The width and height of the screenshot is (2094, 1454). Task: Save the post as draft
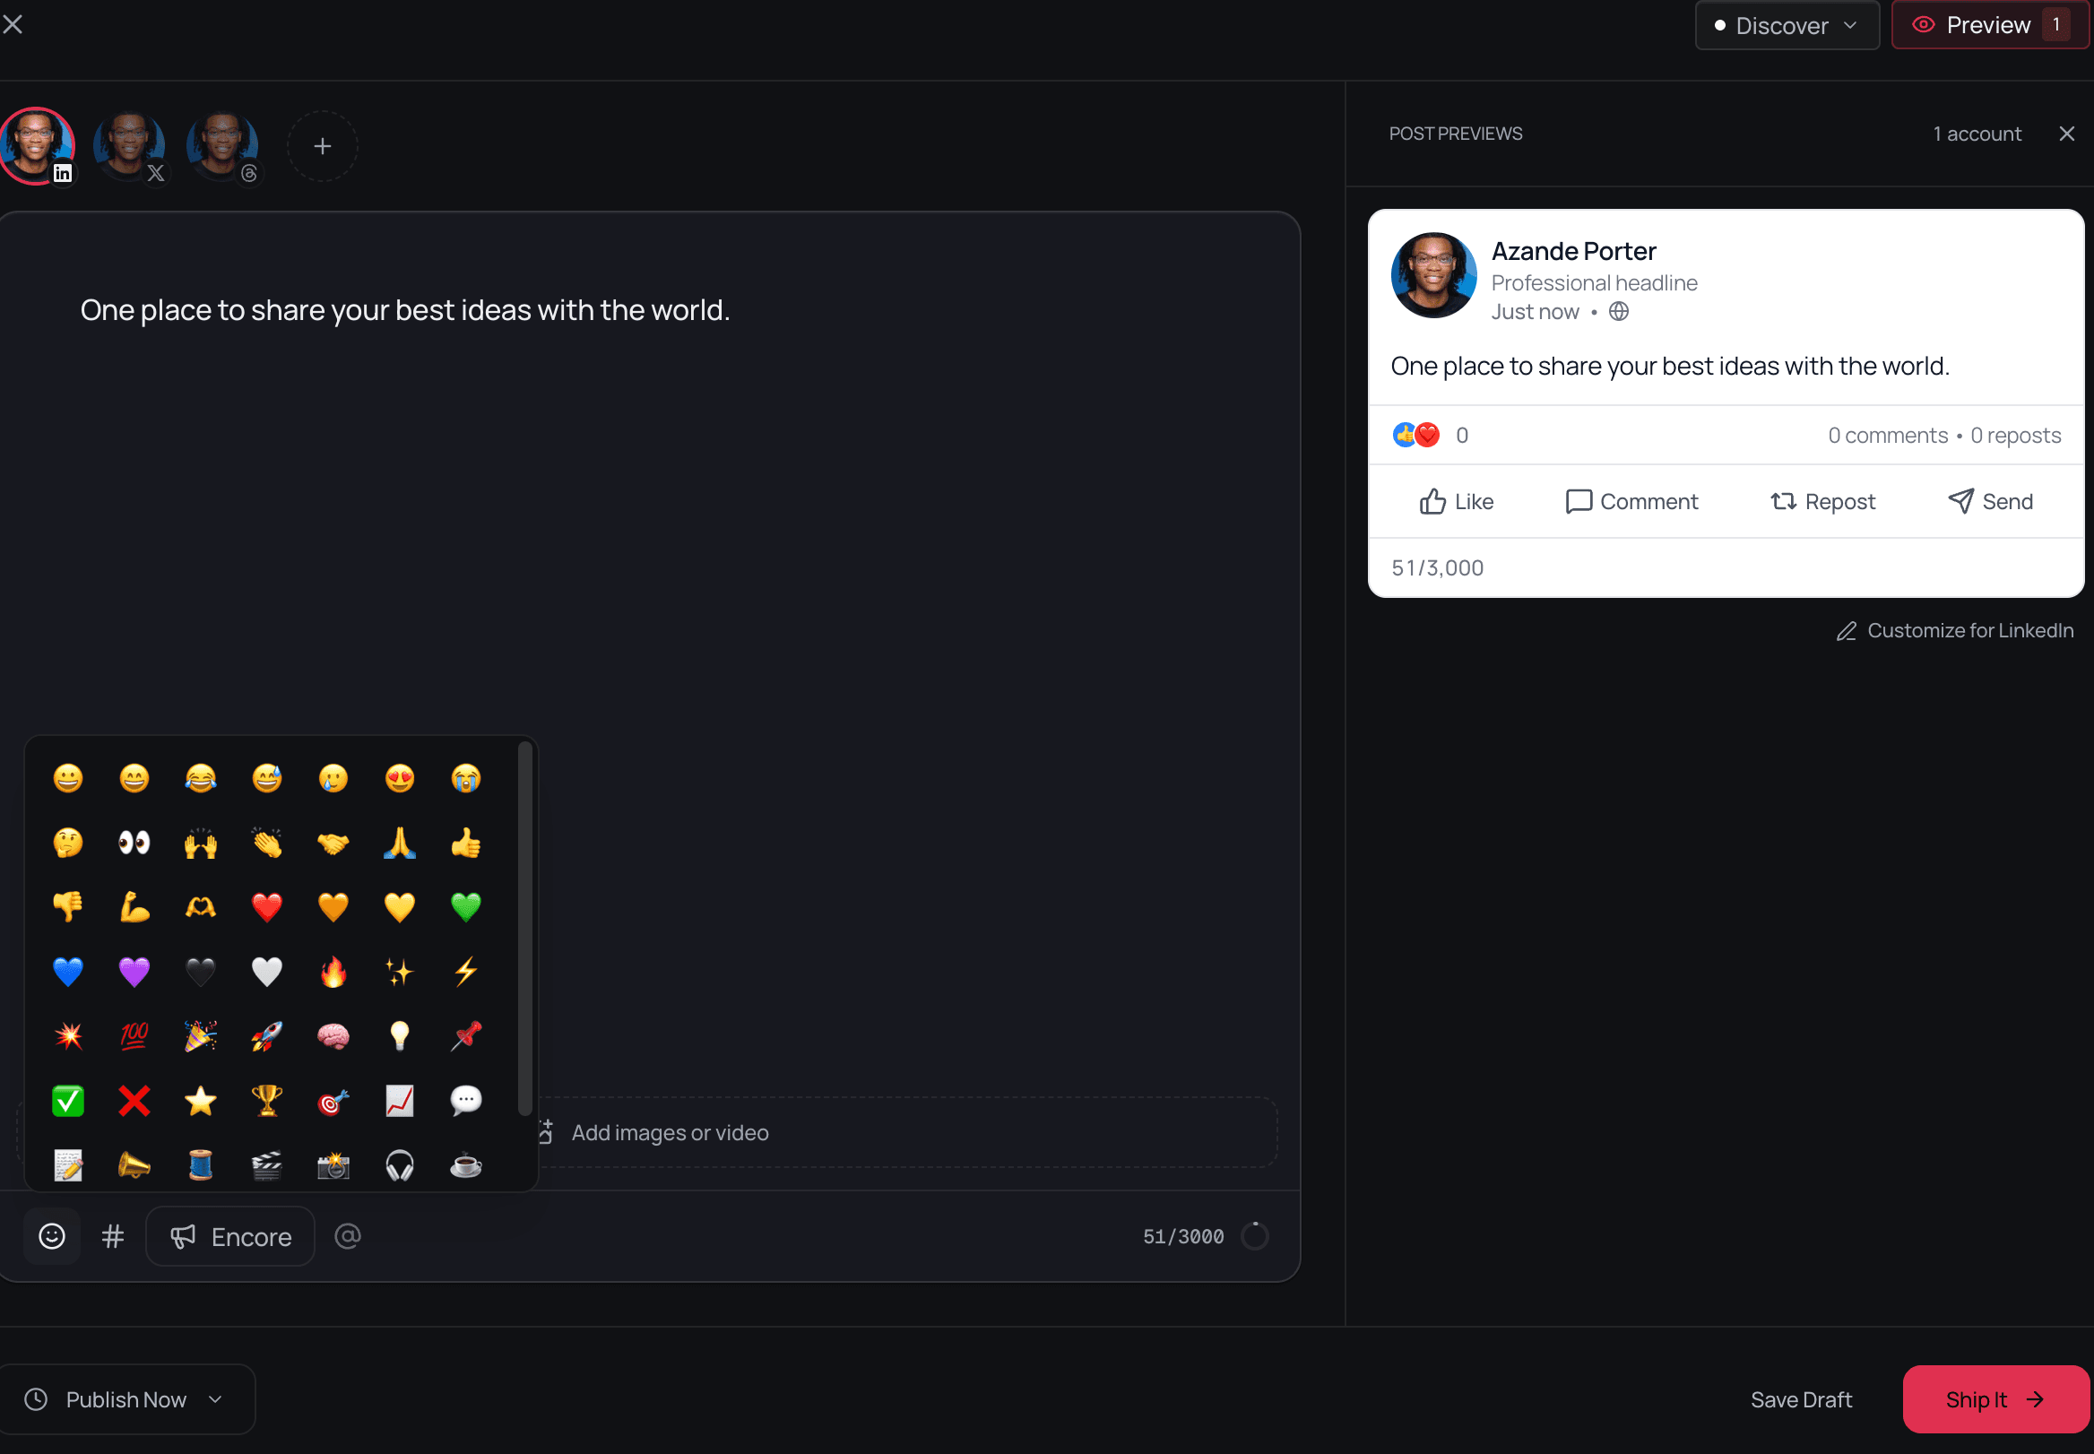pos(1801,1399)
